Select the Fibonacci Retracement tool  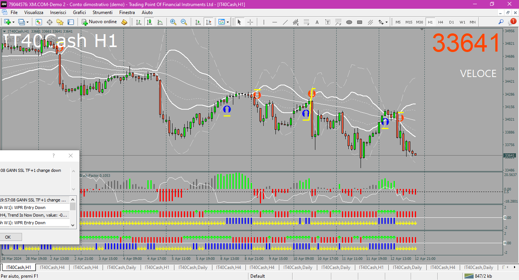307,22
